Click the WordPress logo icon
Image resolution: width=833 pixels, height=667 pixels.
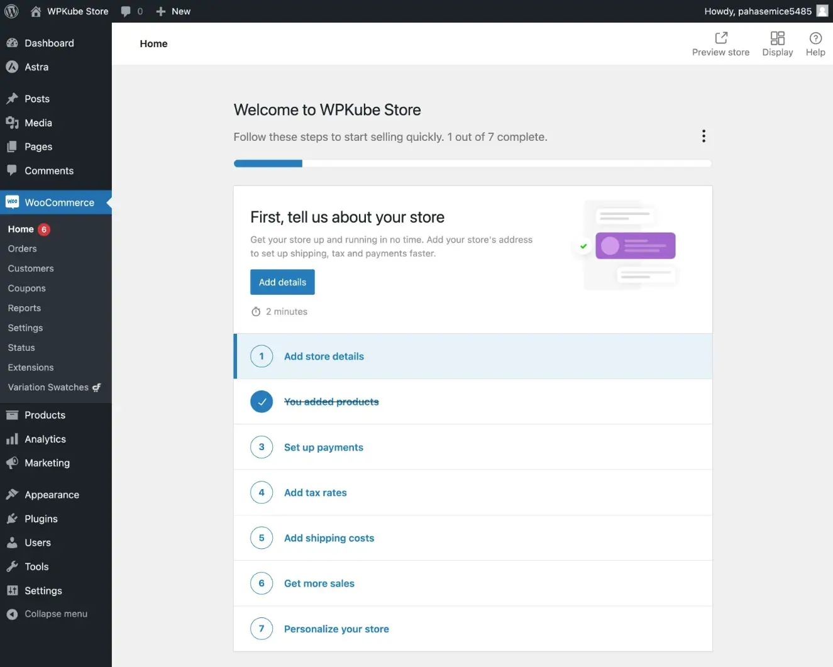click(x=11, y=11)
